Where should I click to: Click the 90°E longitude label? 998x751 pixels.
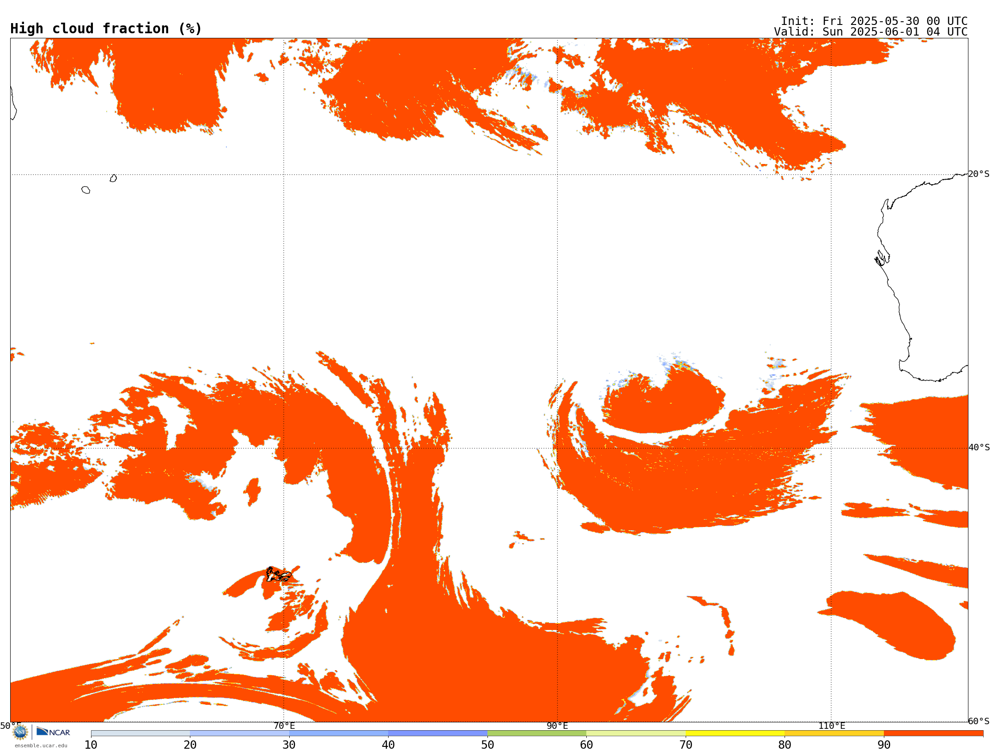[557, 726]
